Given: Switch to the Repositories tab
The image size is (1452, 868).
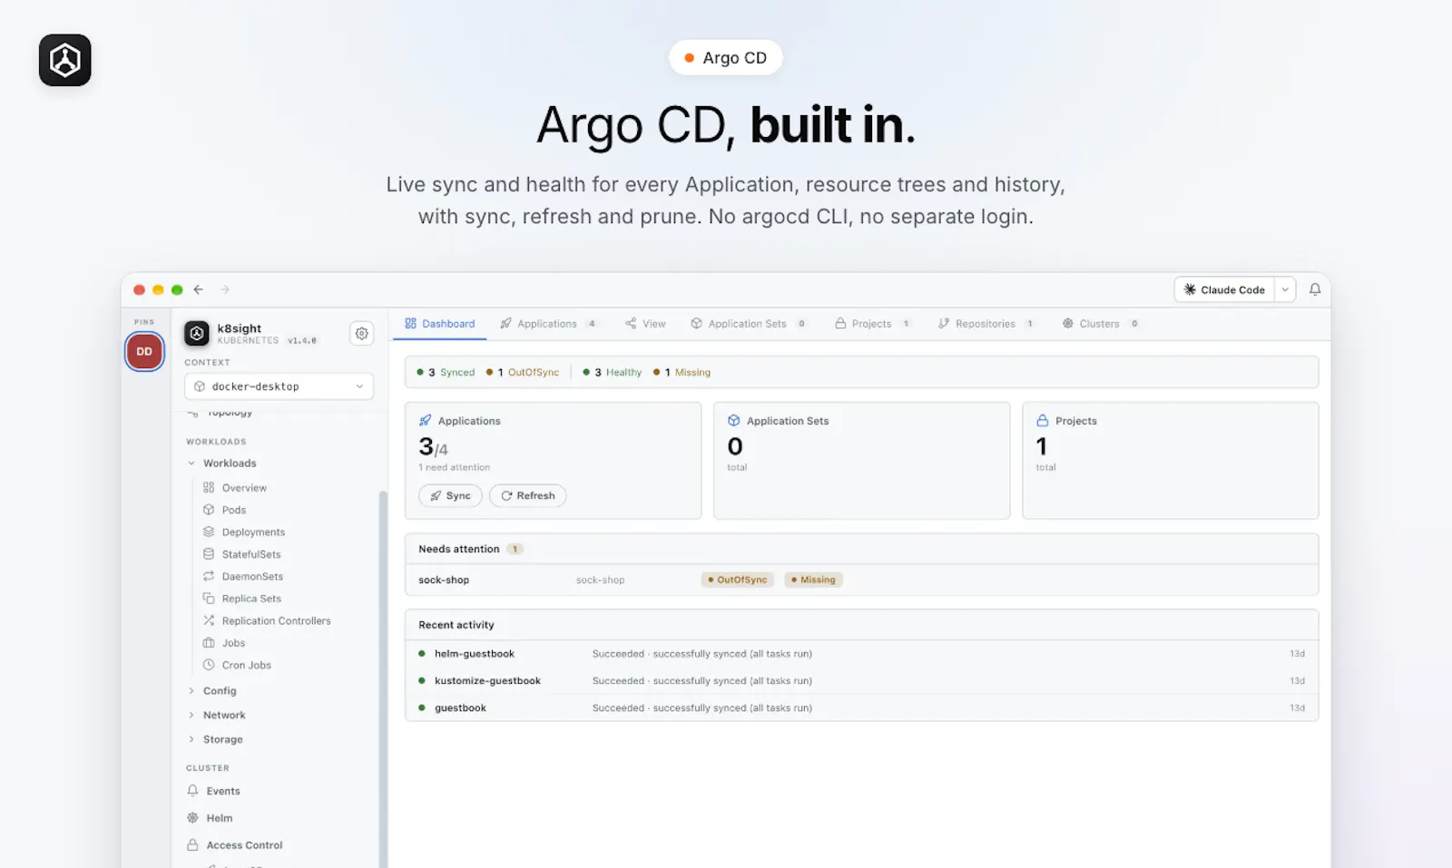Looking at the screenshot, I should [986, 324].
